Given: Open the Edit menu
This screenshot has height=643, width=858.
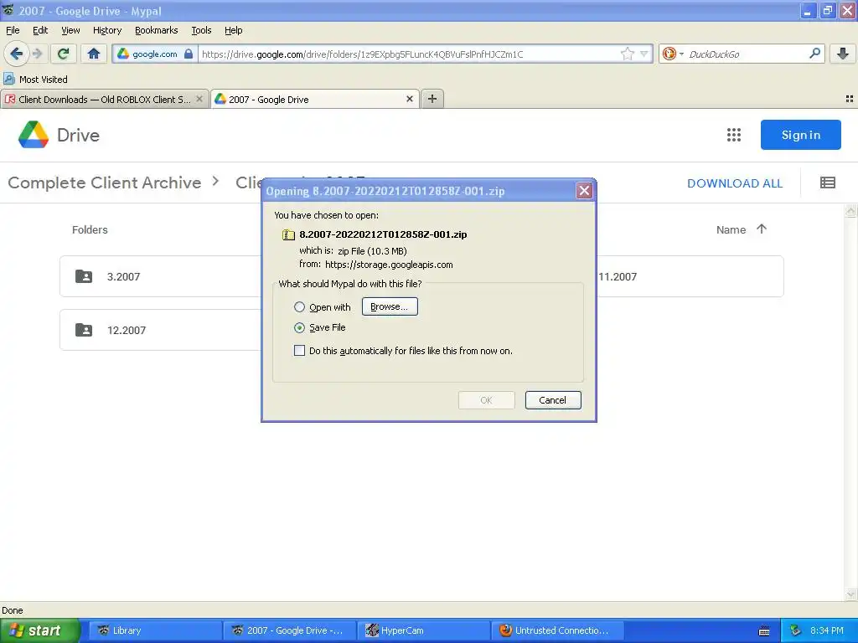Looking at the screenshot, I should (40, 30).
